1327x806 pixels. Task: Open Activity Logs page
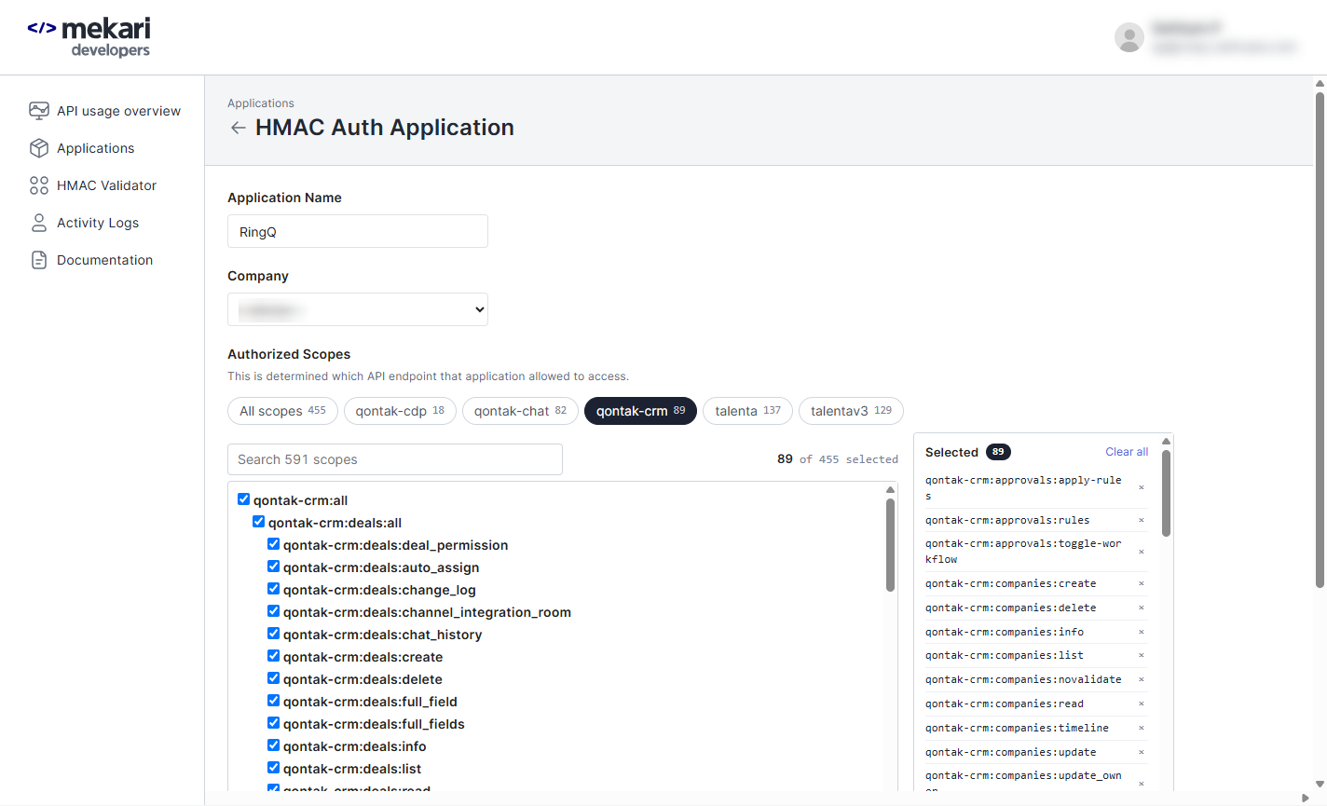pos(98,223)
